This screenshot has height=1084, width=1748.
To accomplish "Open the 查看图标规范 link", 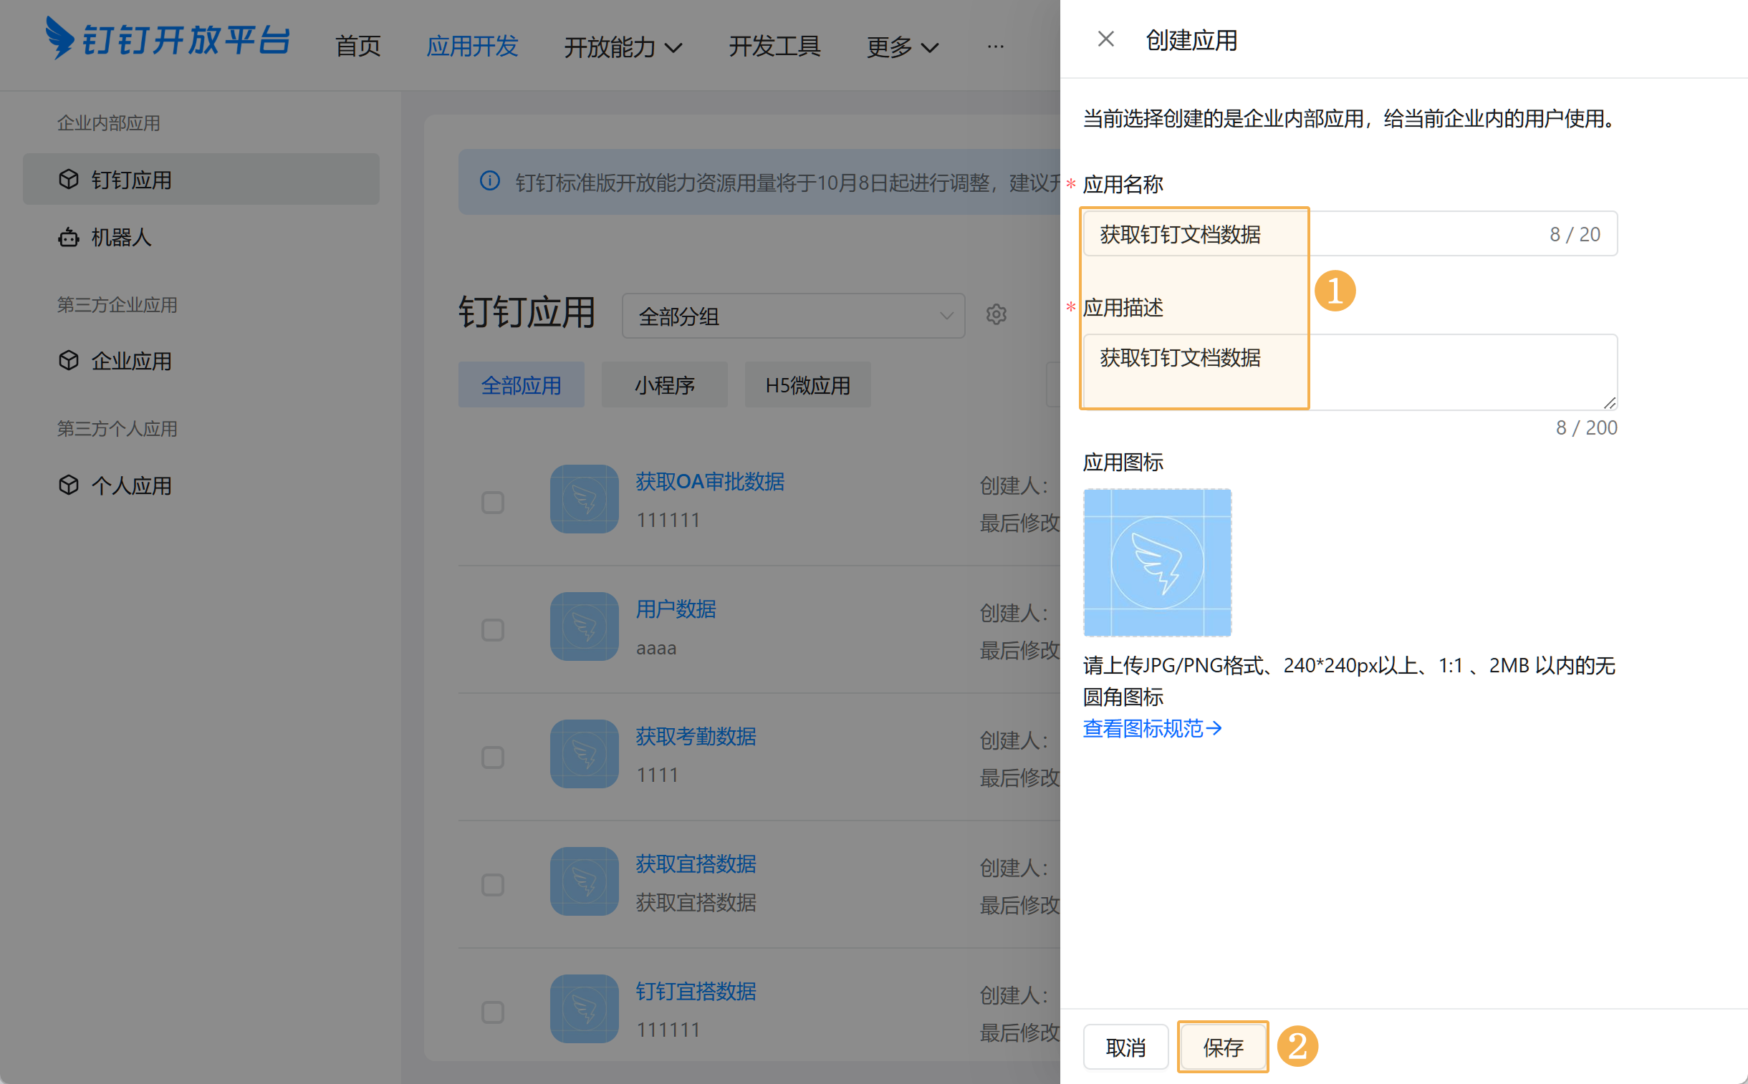I will [1152, 728].
